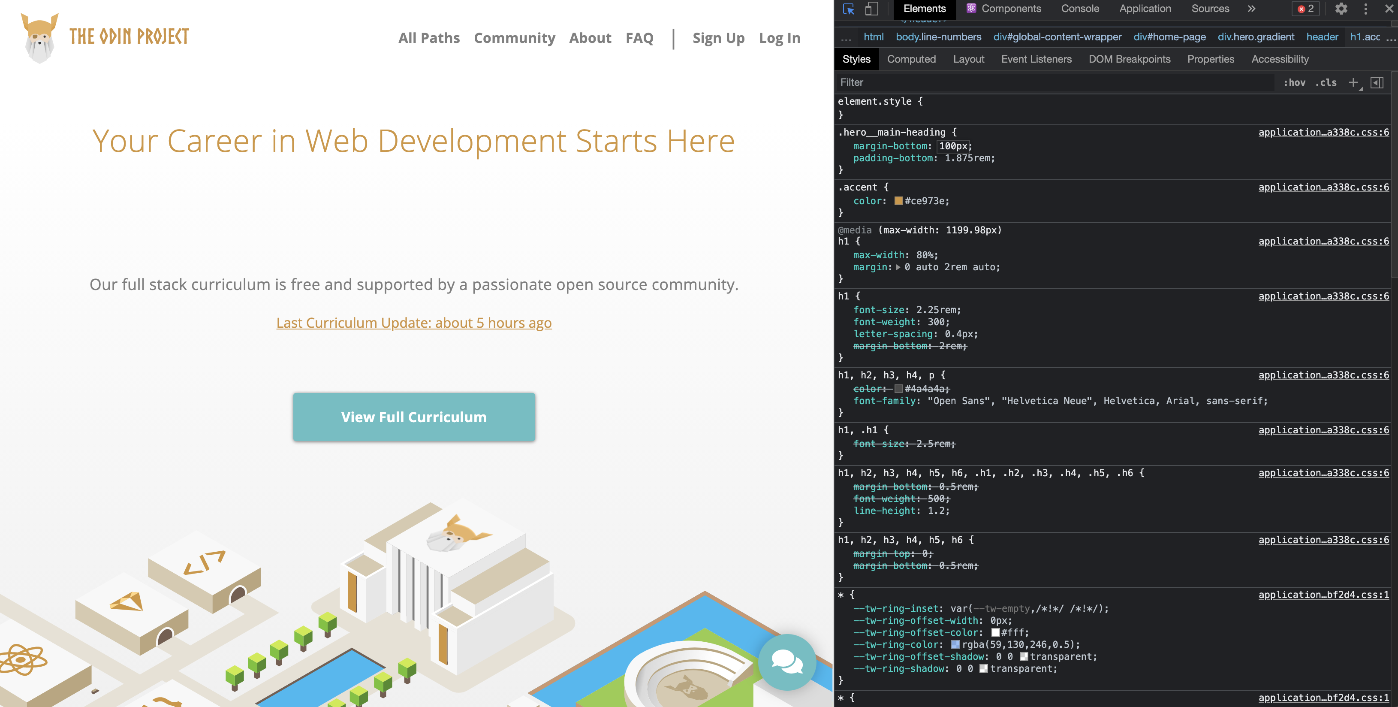Toggle the device toolbar icon
The height and width of the screenshot is (707, 1398).
tap(871, 9)
